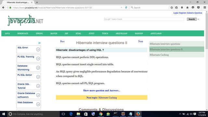The image size is (208, 117).
Task: Open Task View on the taskbar
Action: (63, 114)
